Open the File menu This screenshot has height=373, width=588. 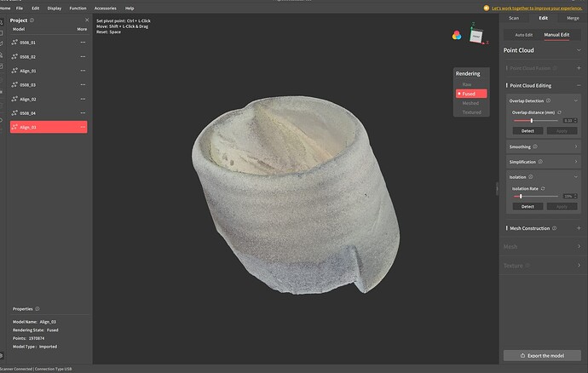click(20, 9)
